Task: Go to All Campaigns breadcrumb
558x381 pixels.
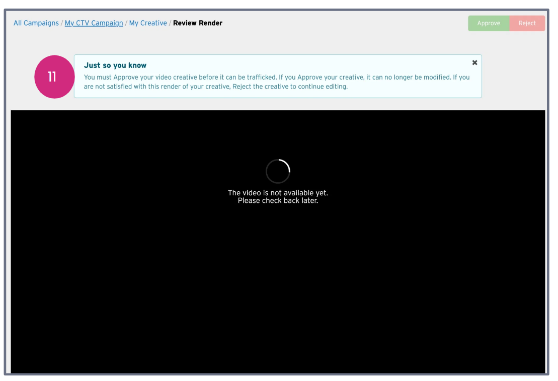Action: [36, 23]
